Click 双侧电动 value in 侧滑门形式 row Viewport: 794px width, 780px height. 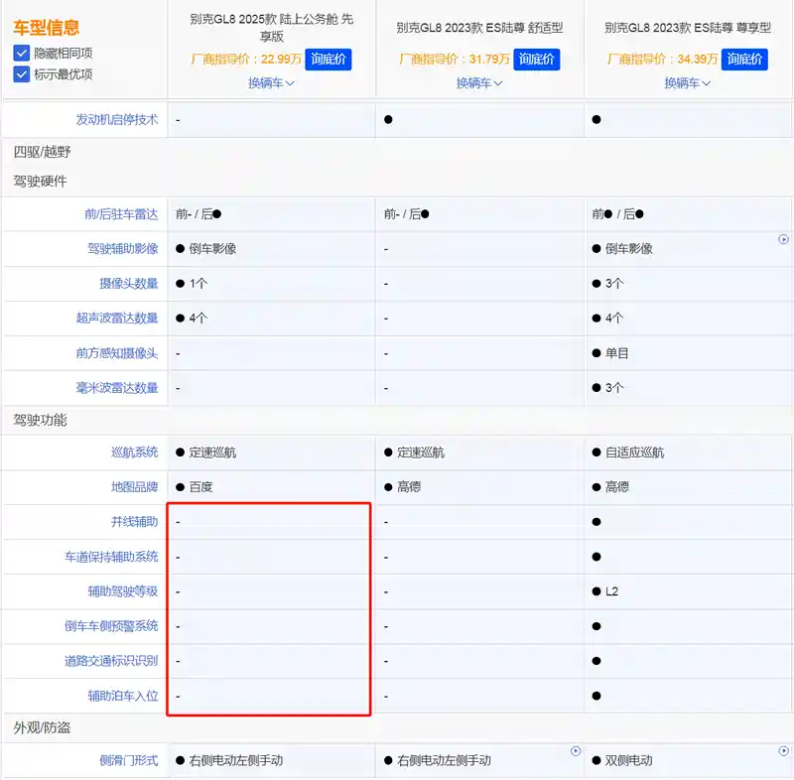[x=628, y=761]
